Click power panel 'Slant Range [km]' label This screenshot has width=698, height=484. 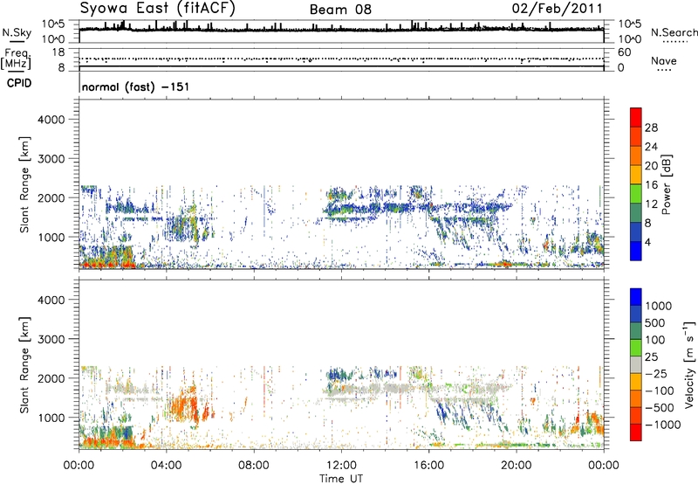tap(24, 184)
